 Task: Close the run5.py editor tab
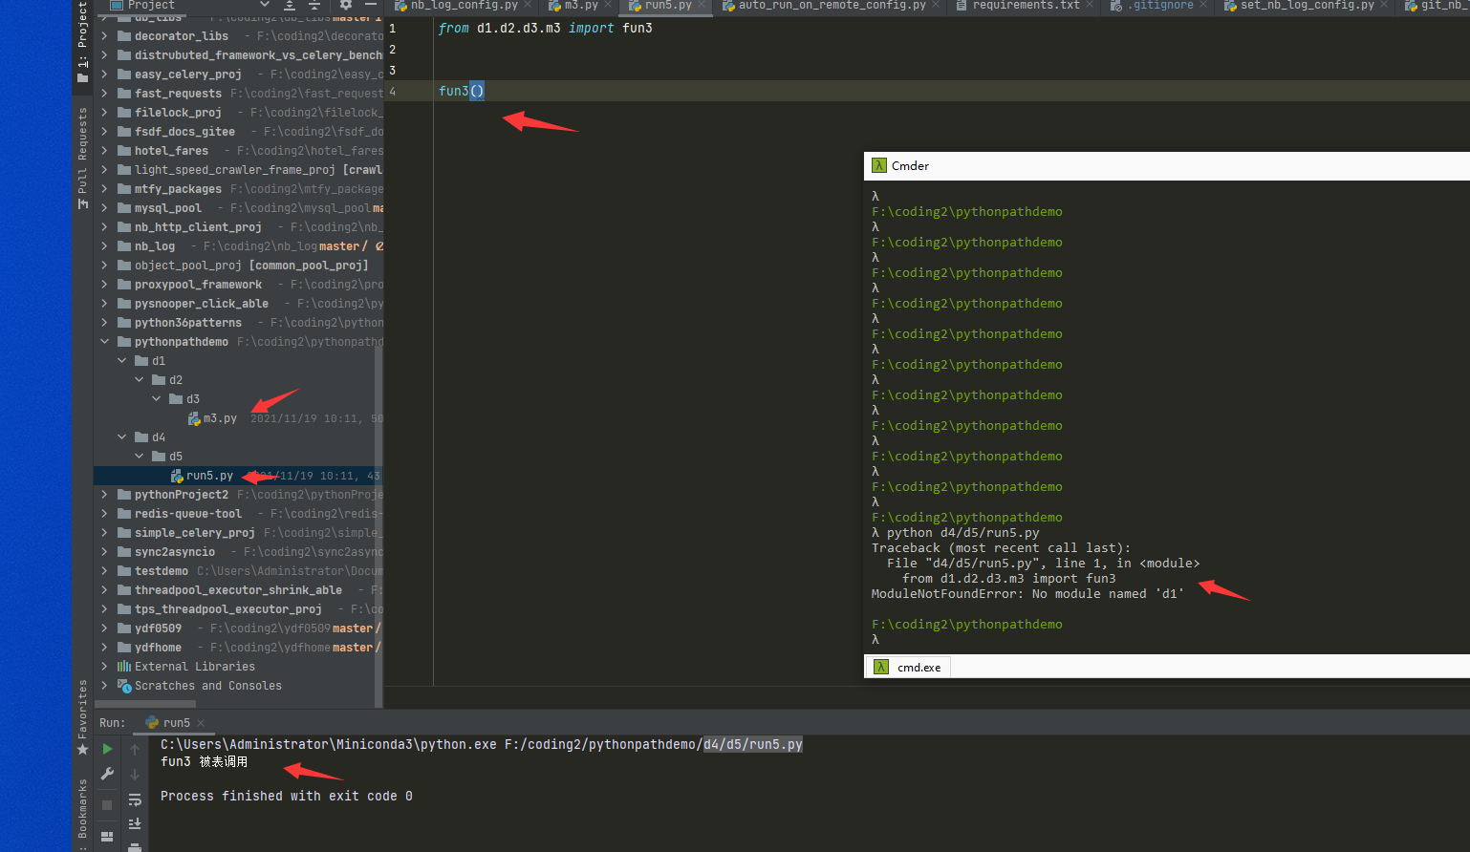[702, 5]
